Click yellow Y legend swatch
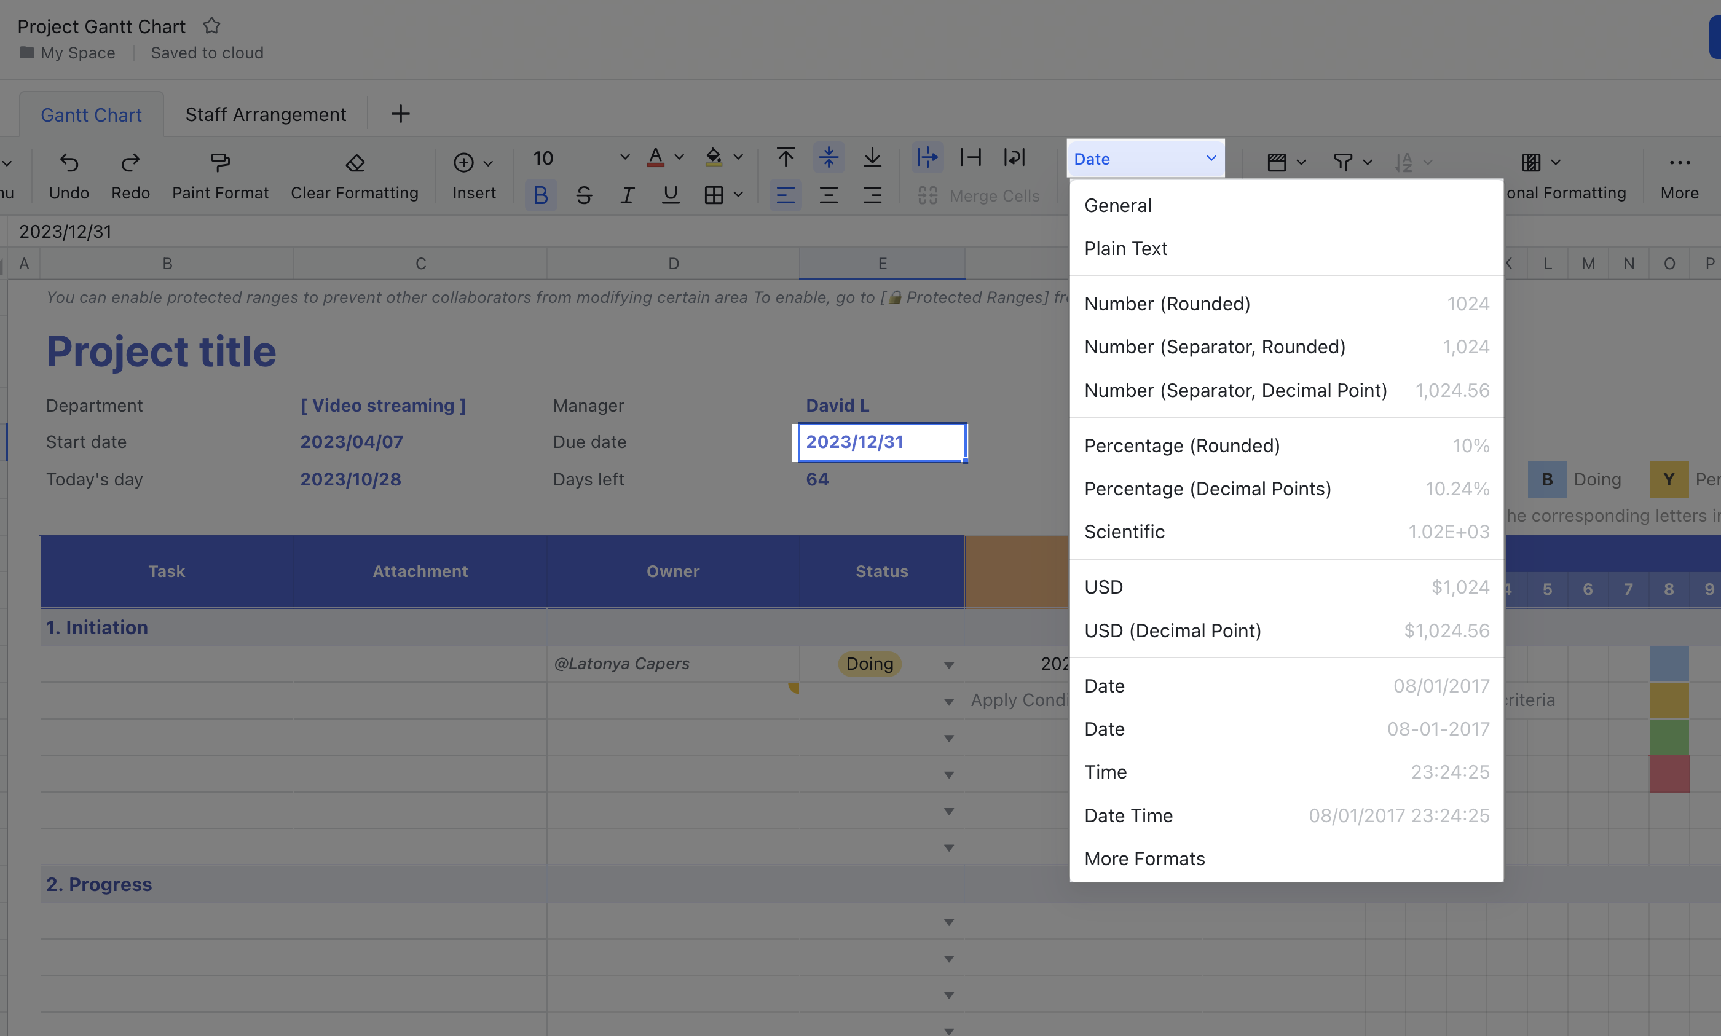This screenshot has width=1721, height=1036. tap(1669, 480)
